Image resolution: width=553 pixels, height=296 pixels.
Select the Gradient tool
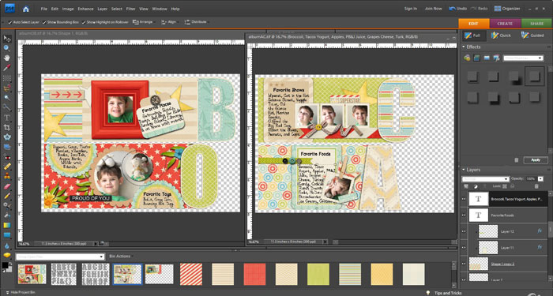point(6,225)
